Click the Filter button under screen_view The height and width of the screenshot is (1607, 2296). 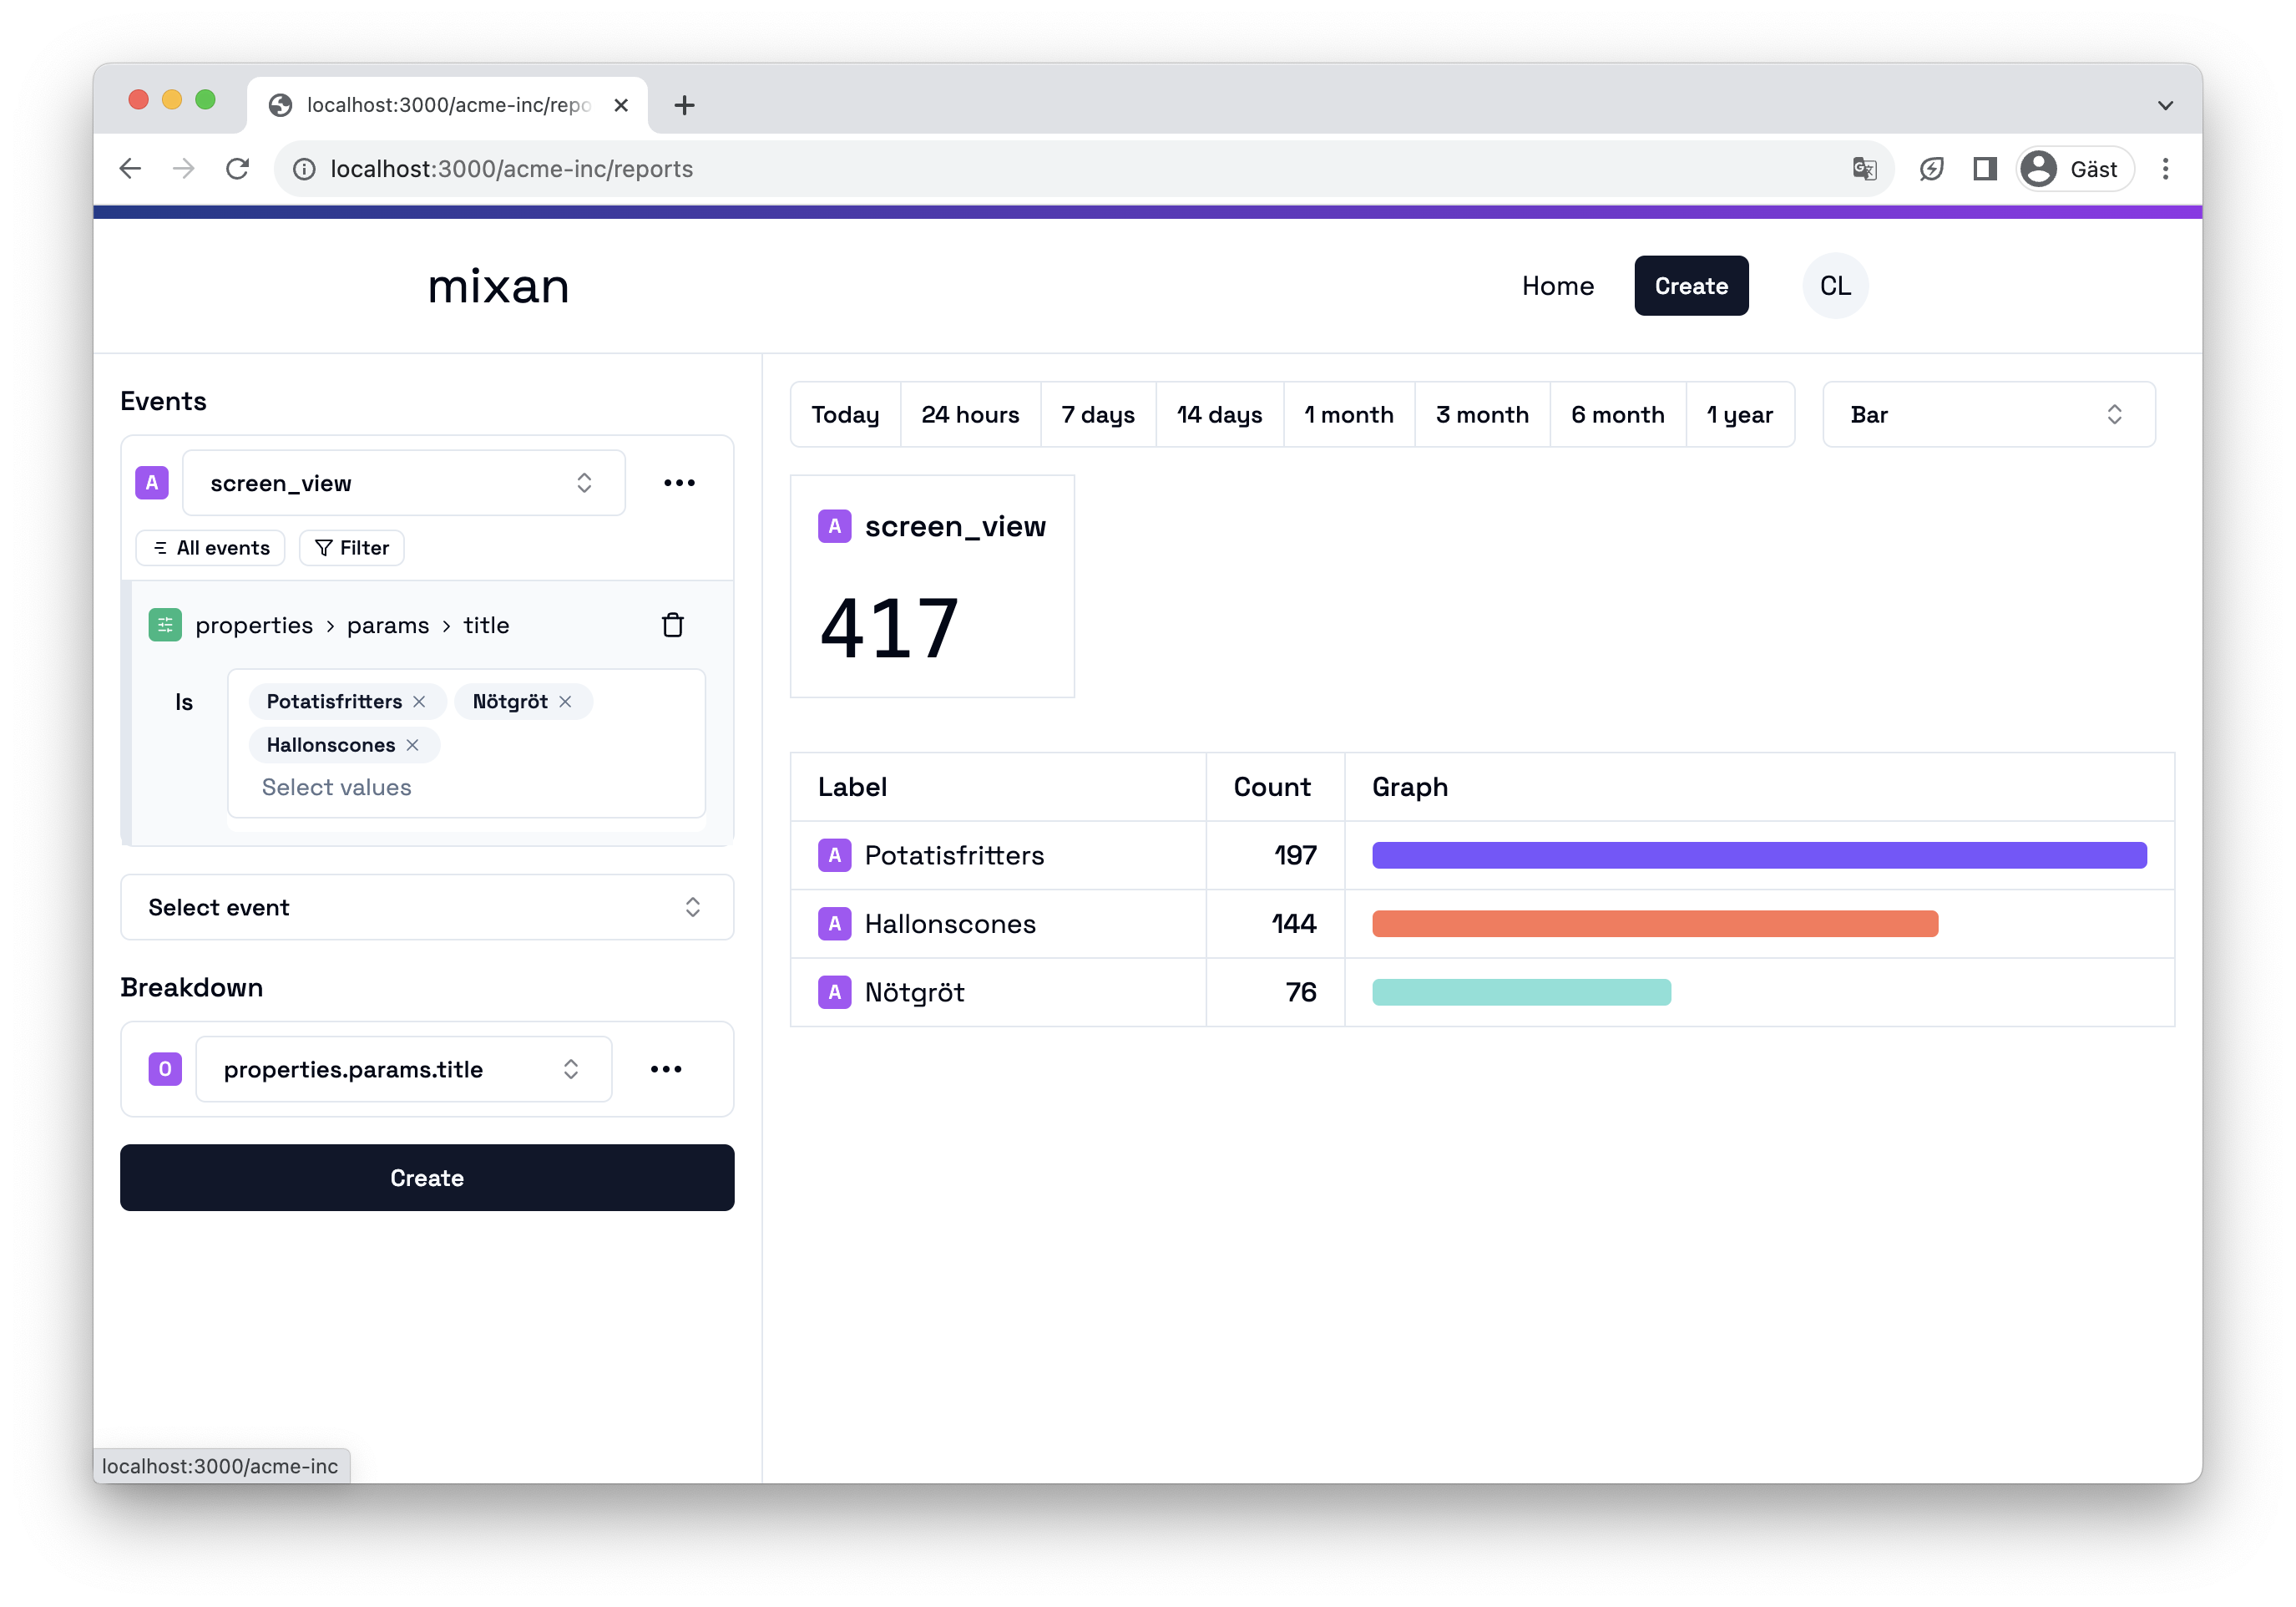352,549
